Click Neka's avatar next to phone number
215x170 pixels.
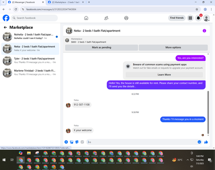coord(68,105)
